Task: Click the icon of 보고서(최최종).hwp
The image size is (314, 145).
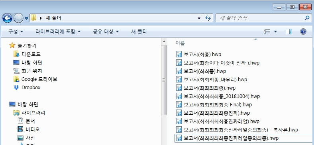Action: click(179, 71)
